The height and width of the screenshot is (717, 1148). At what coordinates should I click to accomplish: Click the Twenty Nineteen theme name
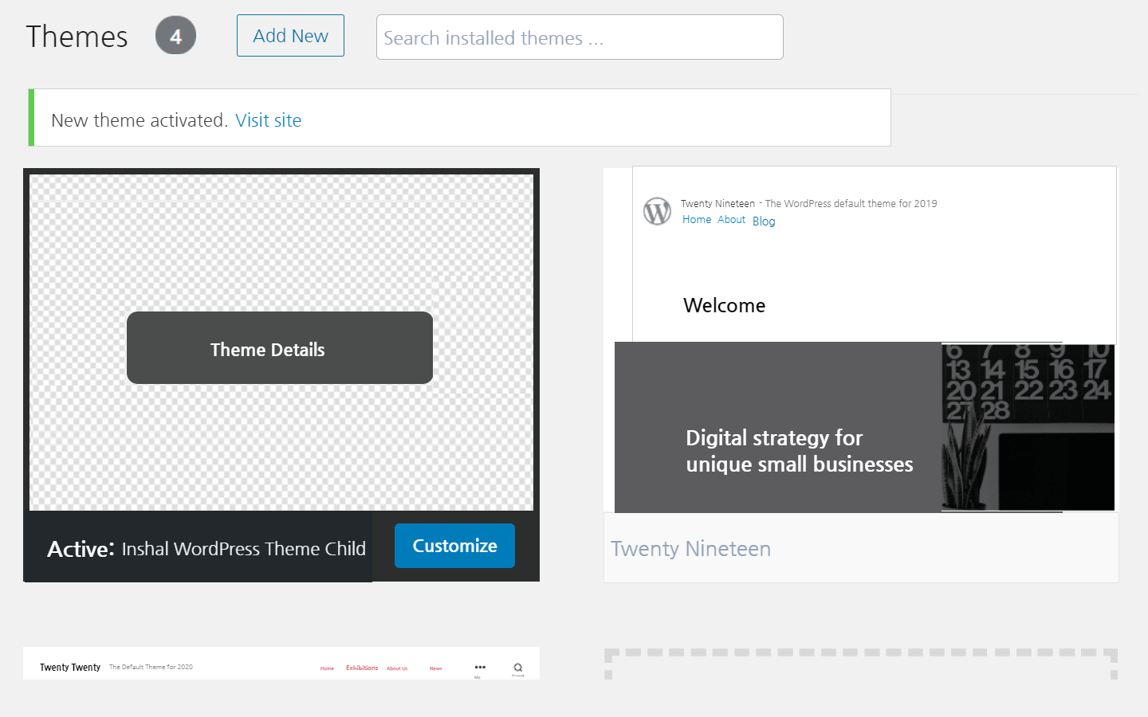tap(691, 549)
